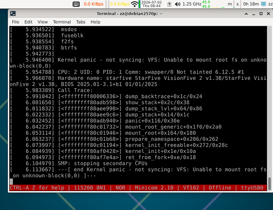The height and width of the screenshot is (210, 273).
Task: Maximize the Terminal window
Action: coord(261,13)
